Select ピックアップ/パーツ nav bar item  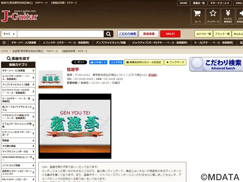coord(160,42)
